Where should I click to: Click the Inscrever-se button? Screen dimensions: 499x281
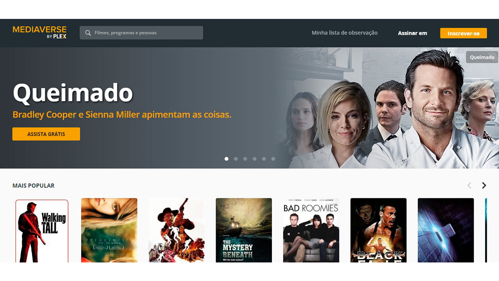[x=463, y=33]
